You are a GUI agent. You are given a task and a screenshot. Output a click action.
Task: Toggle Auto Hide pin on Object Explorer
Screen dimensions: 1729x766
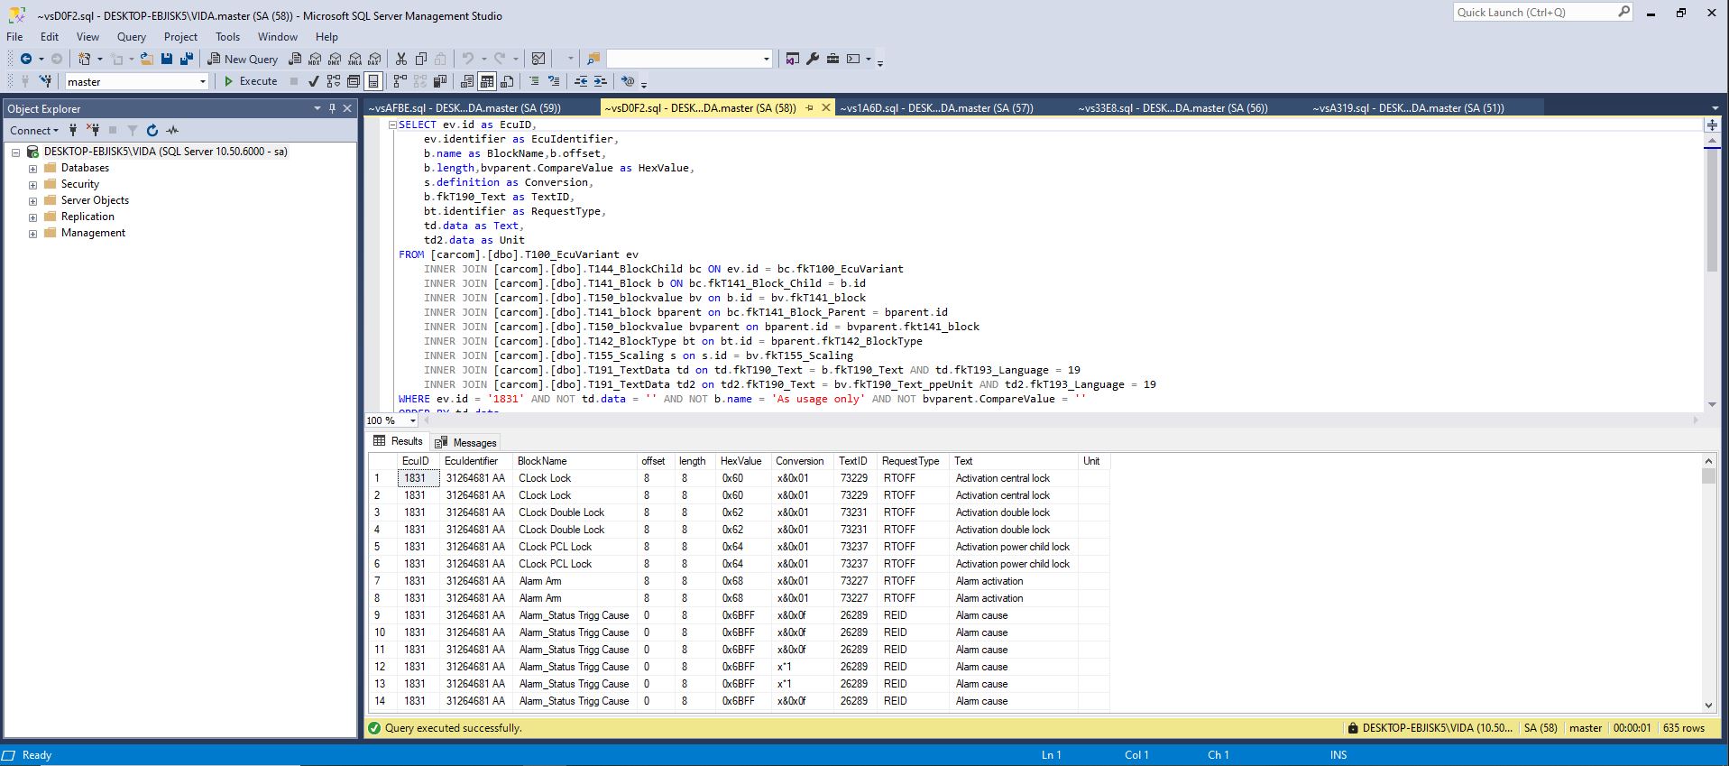[x=332, y=108]
